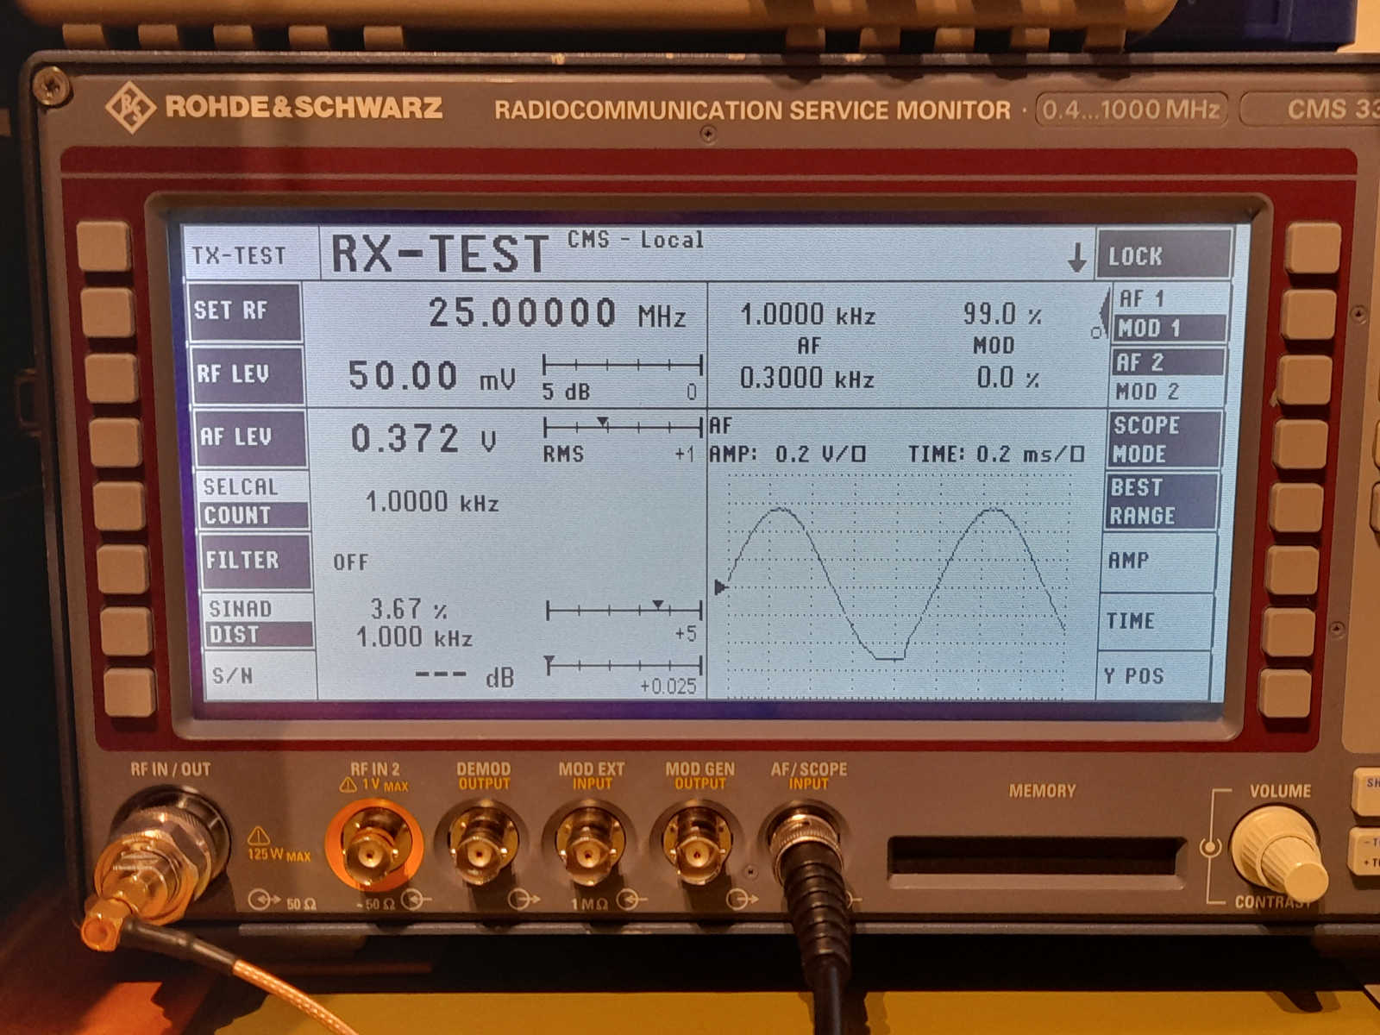Push the hardware key left of RF LEV
This screenshot has width=1380, height=1035.
point(111,377)
